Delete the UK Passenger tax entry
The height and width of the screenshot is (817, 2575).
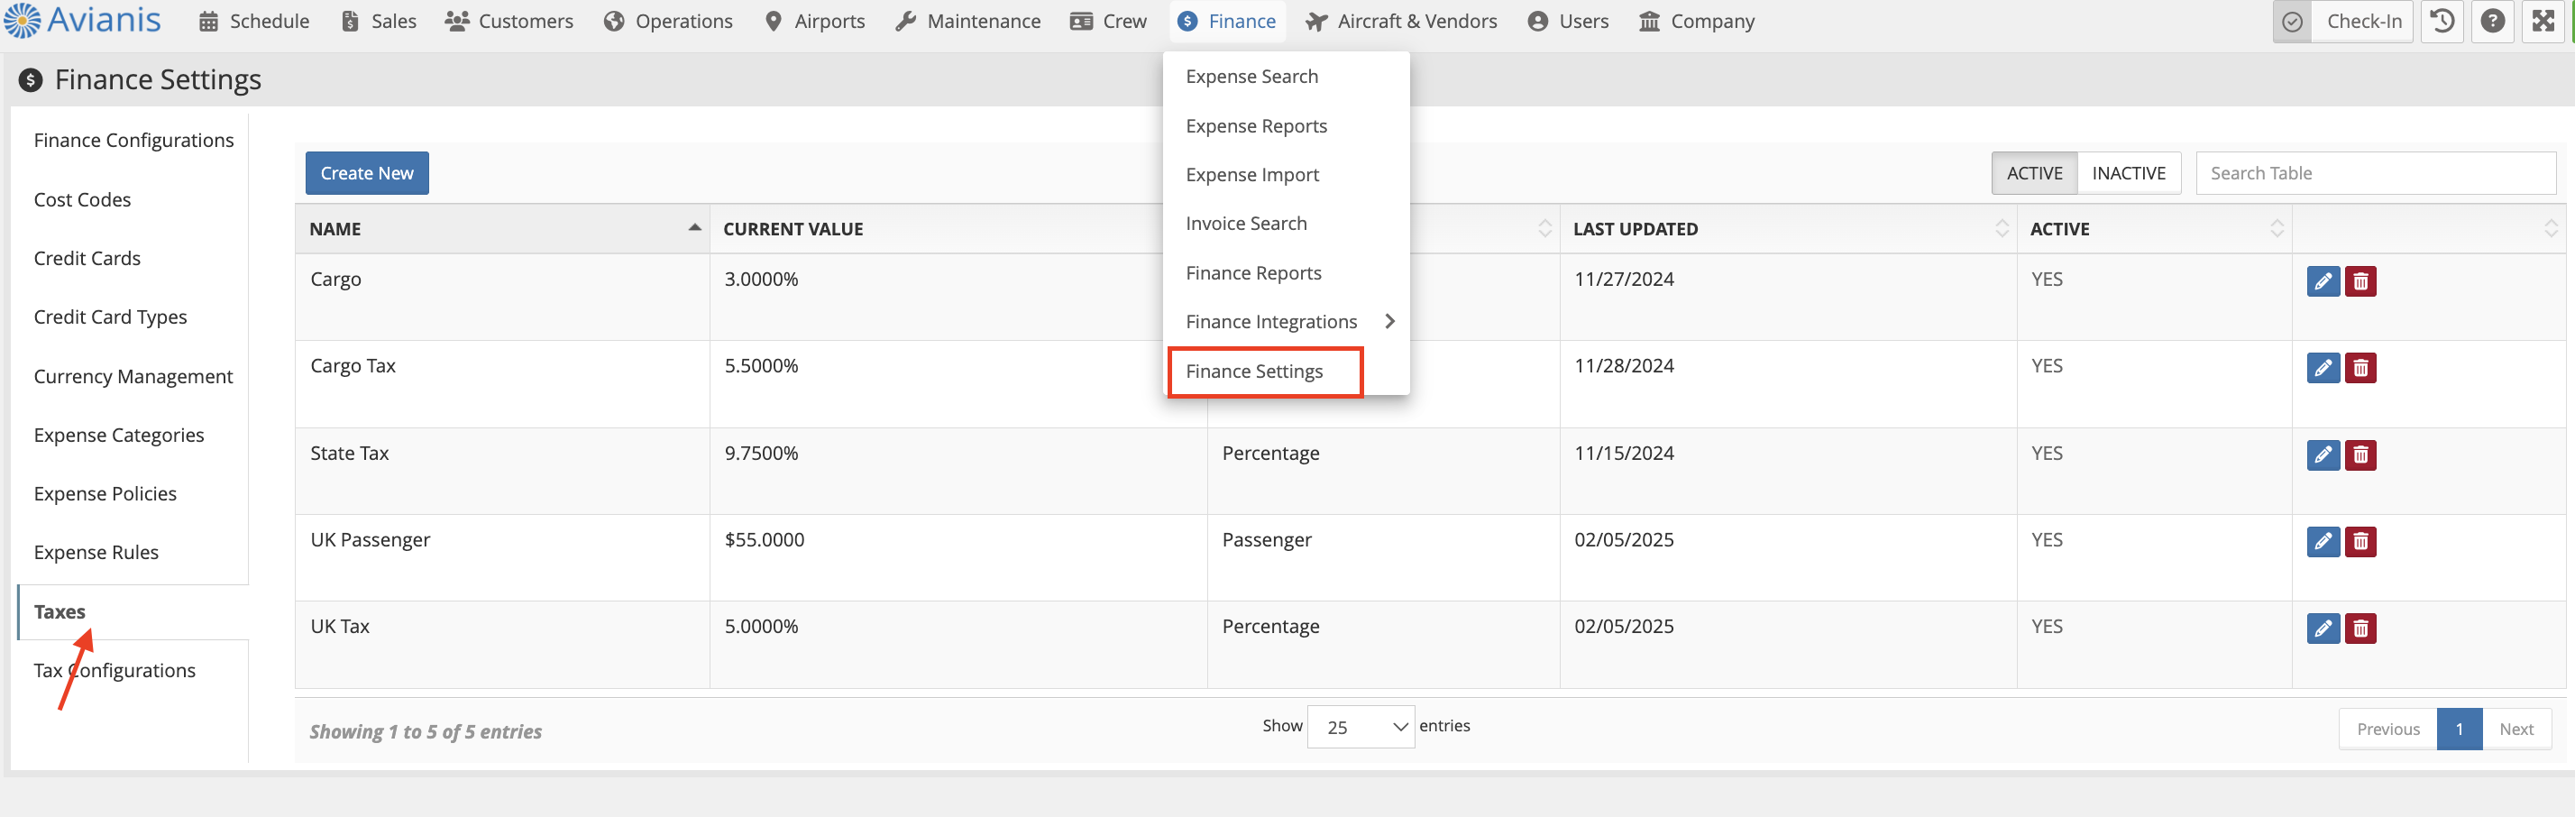click(2360, 542)
